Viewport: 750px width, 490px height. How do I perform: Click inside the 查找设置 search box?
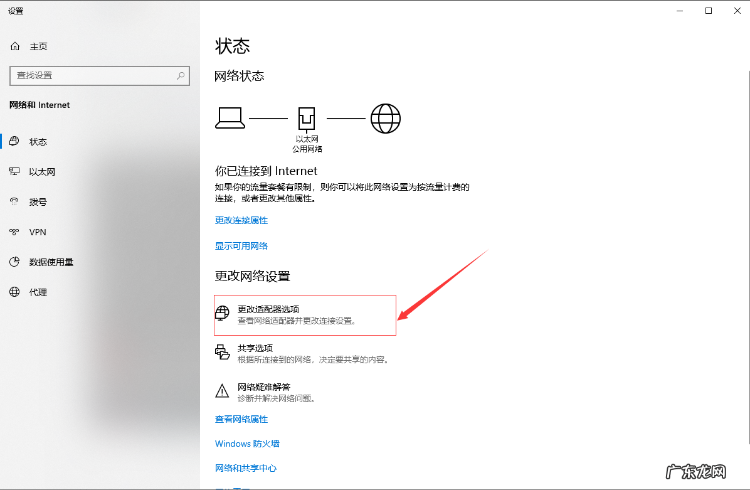tap(99, 75)
